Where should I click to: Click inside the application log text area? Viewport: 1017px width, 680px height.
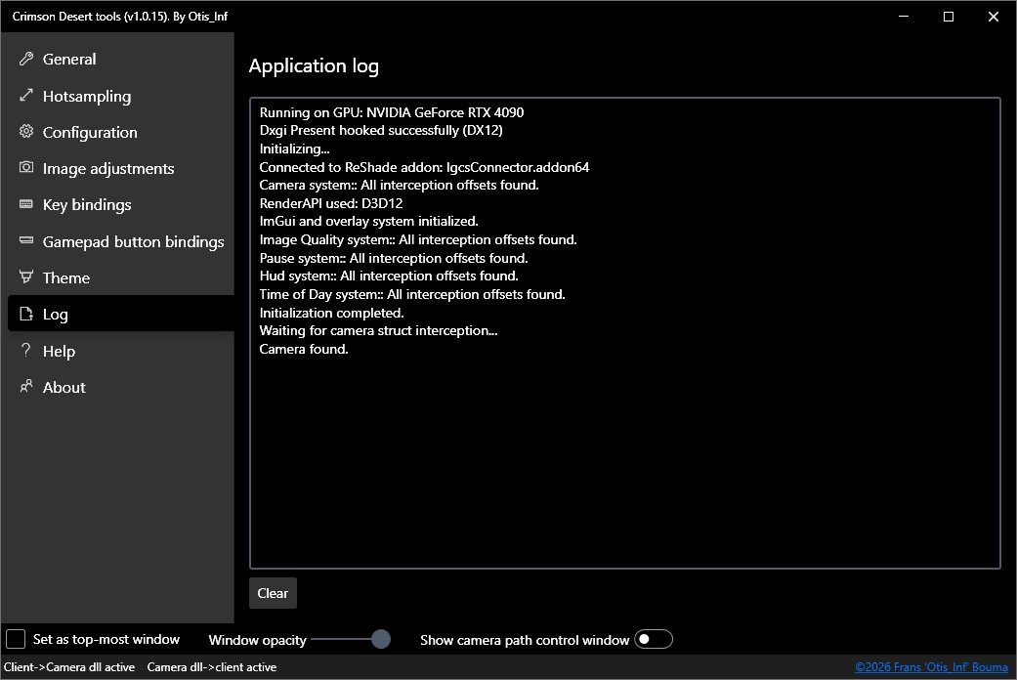pyautogui.click(x=624, y=333)
